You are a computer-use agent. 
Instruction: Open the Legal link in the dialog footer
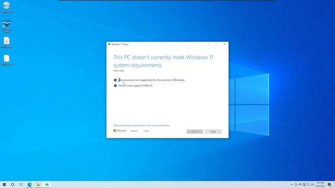coord(146,131)
